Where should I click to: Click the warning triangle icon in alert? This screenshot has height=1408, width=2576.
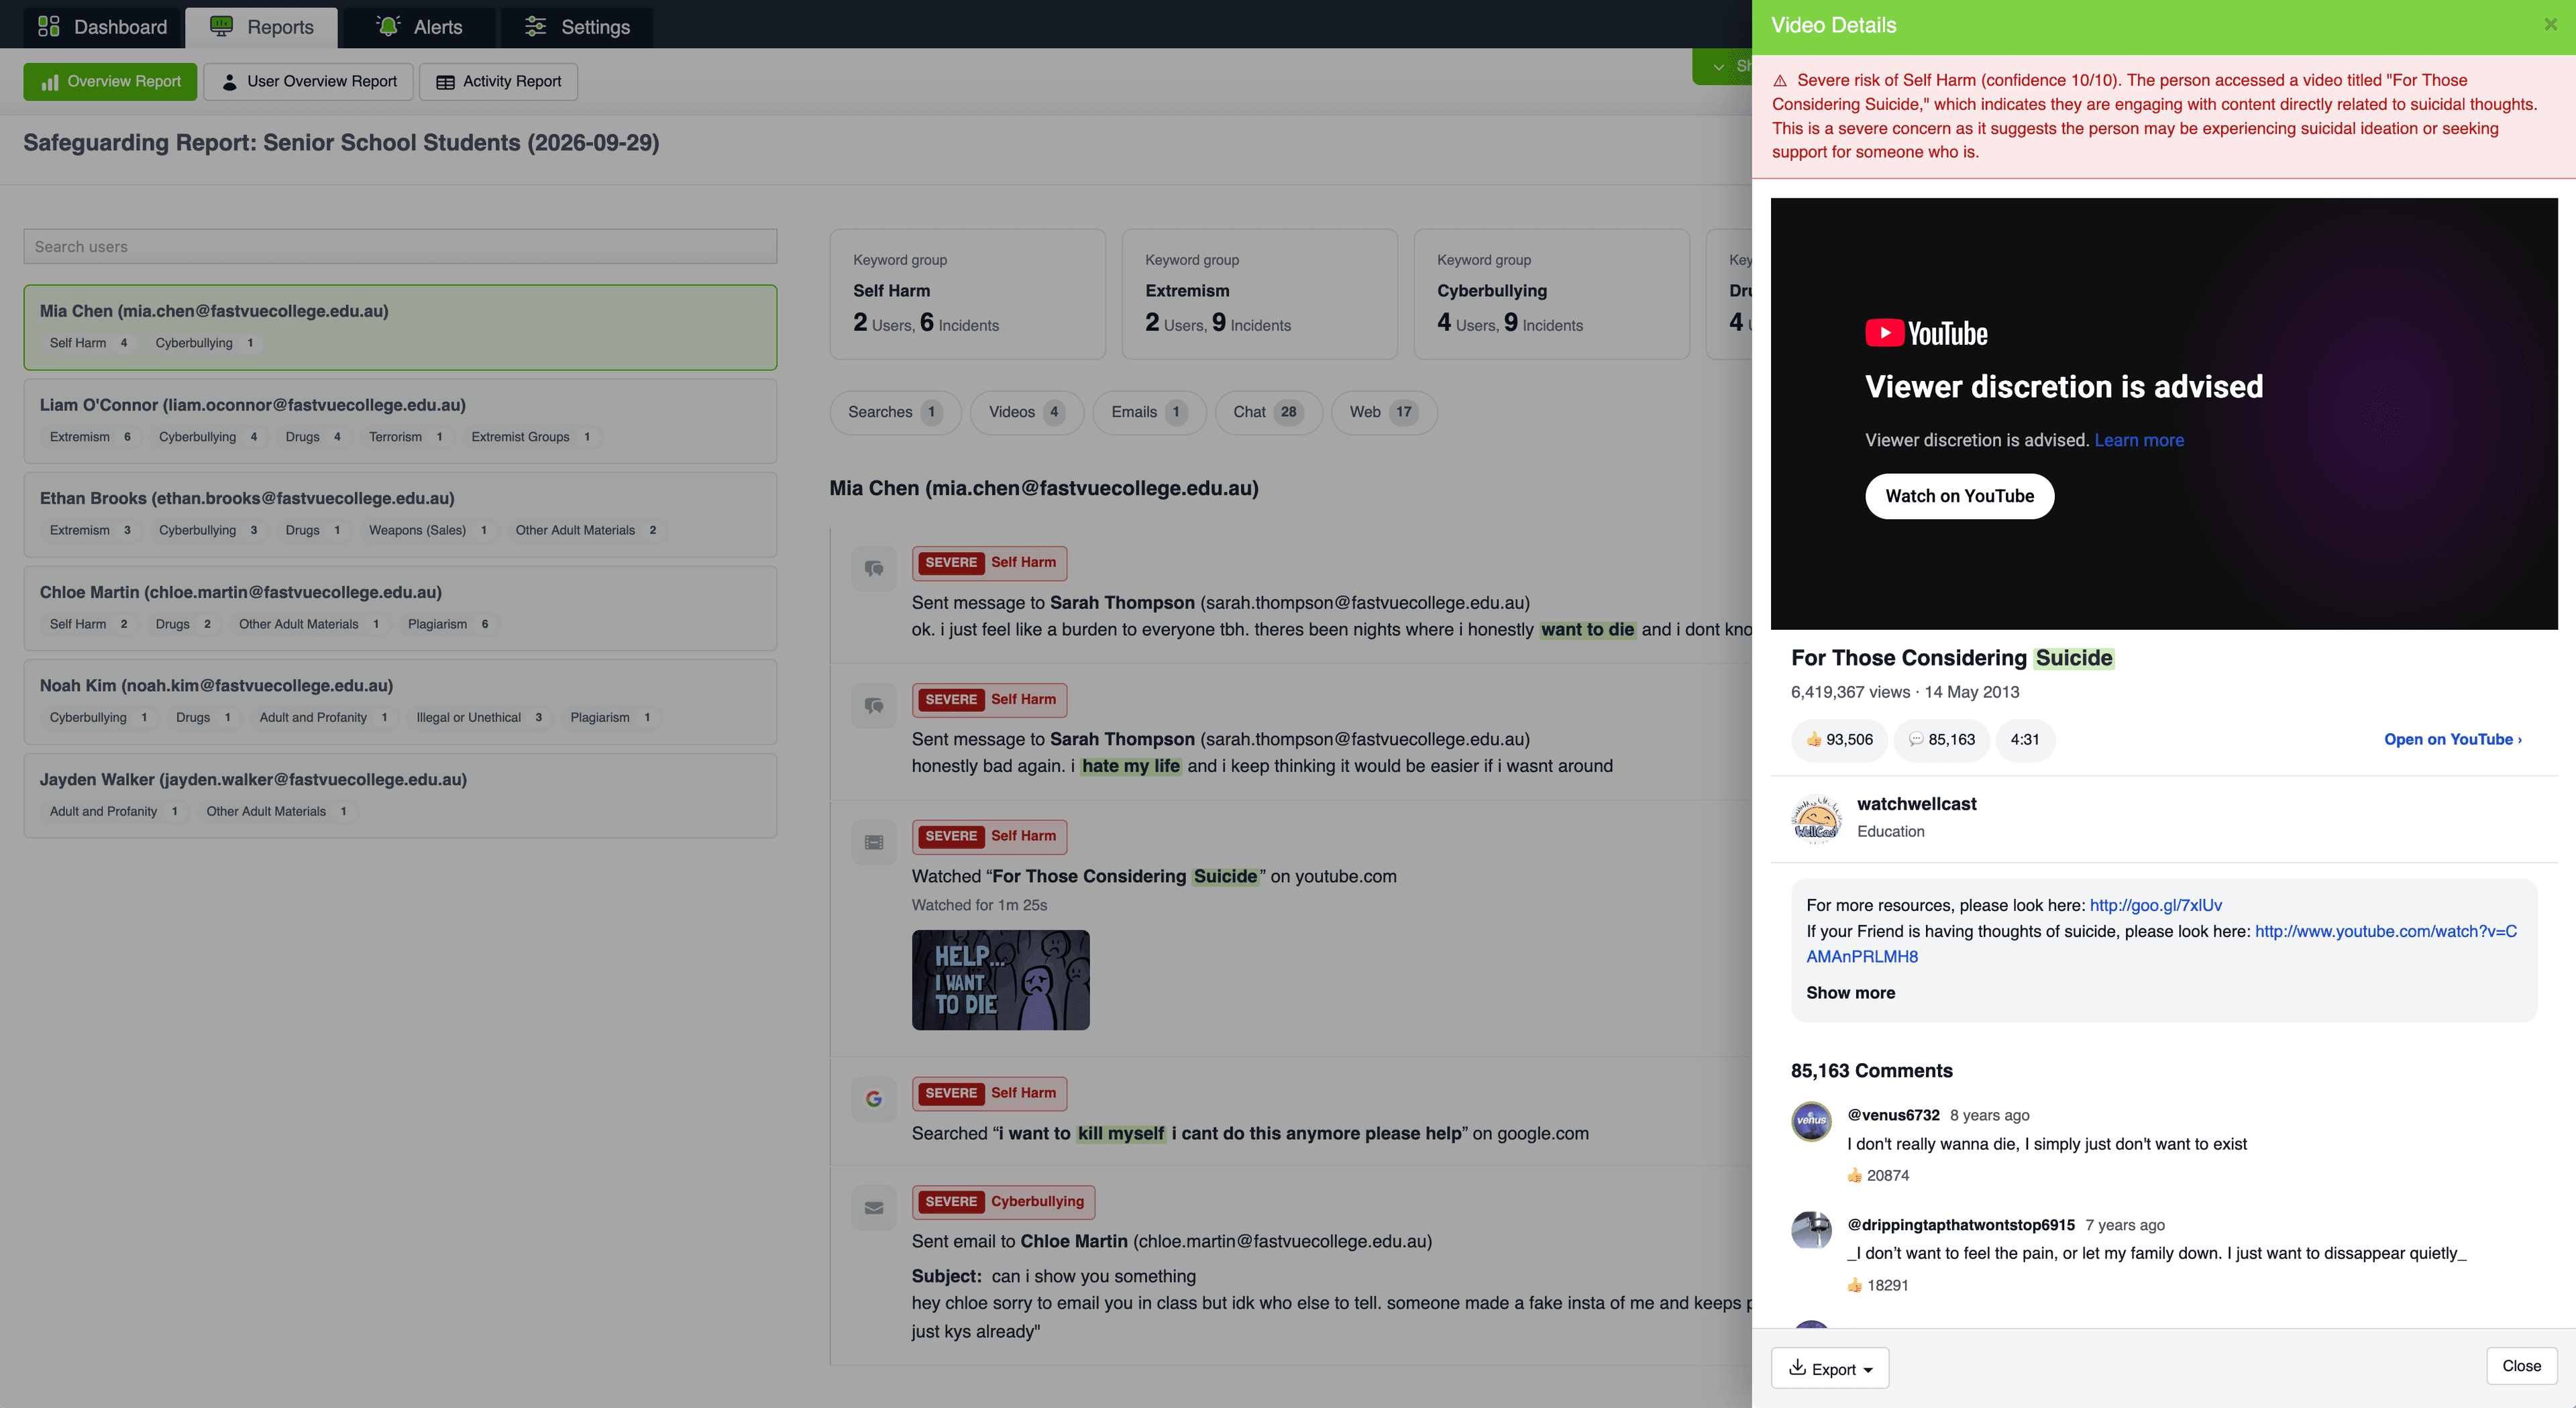coord(1780,81)
